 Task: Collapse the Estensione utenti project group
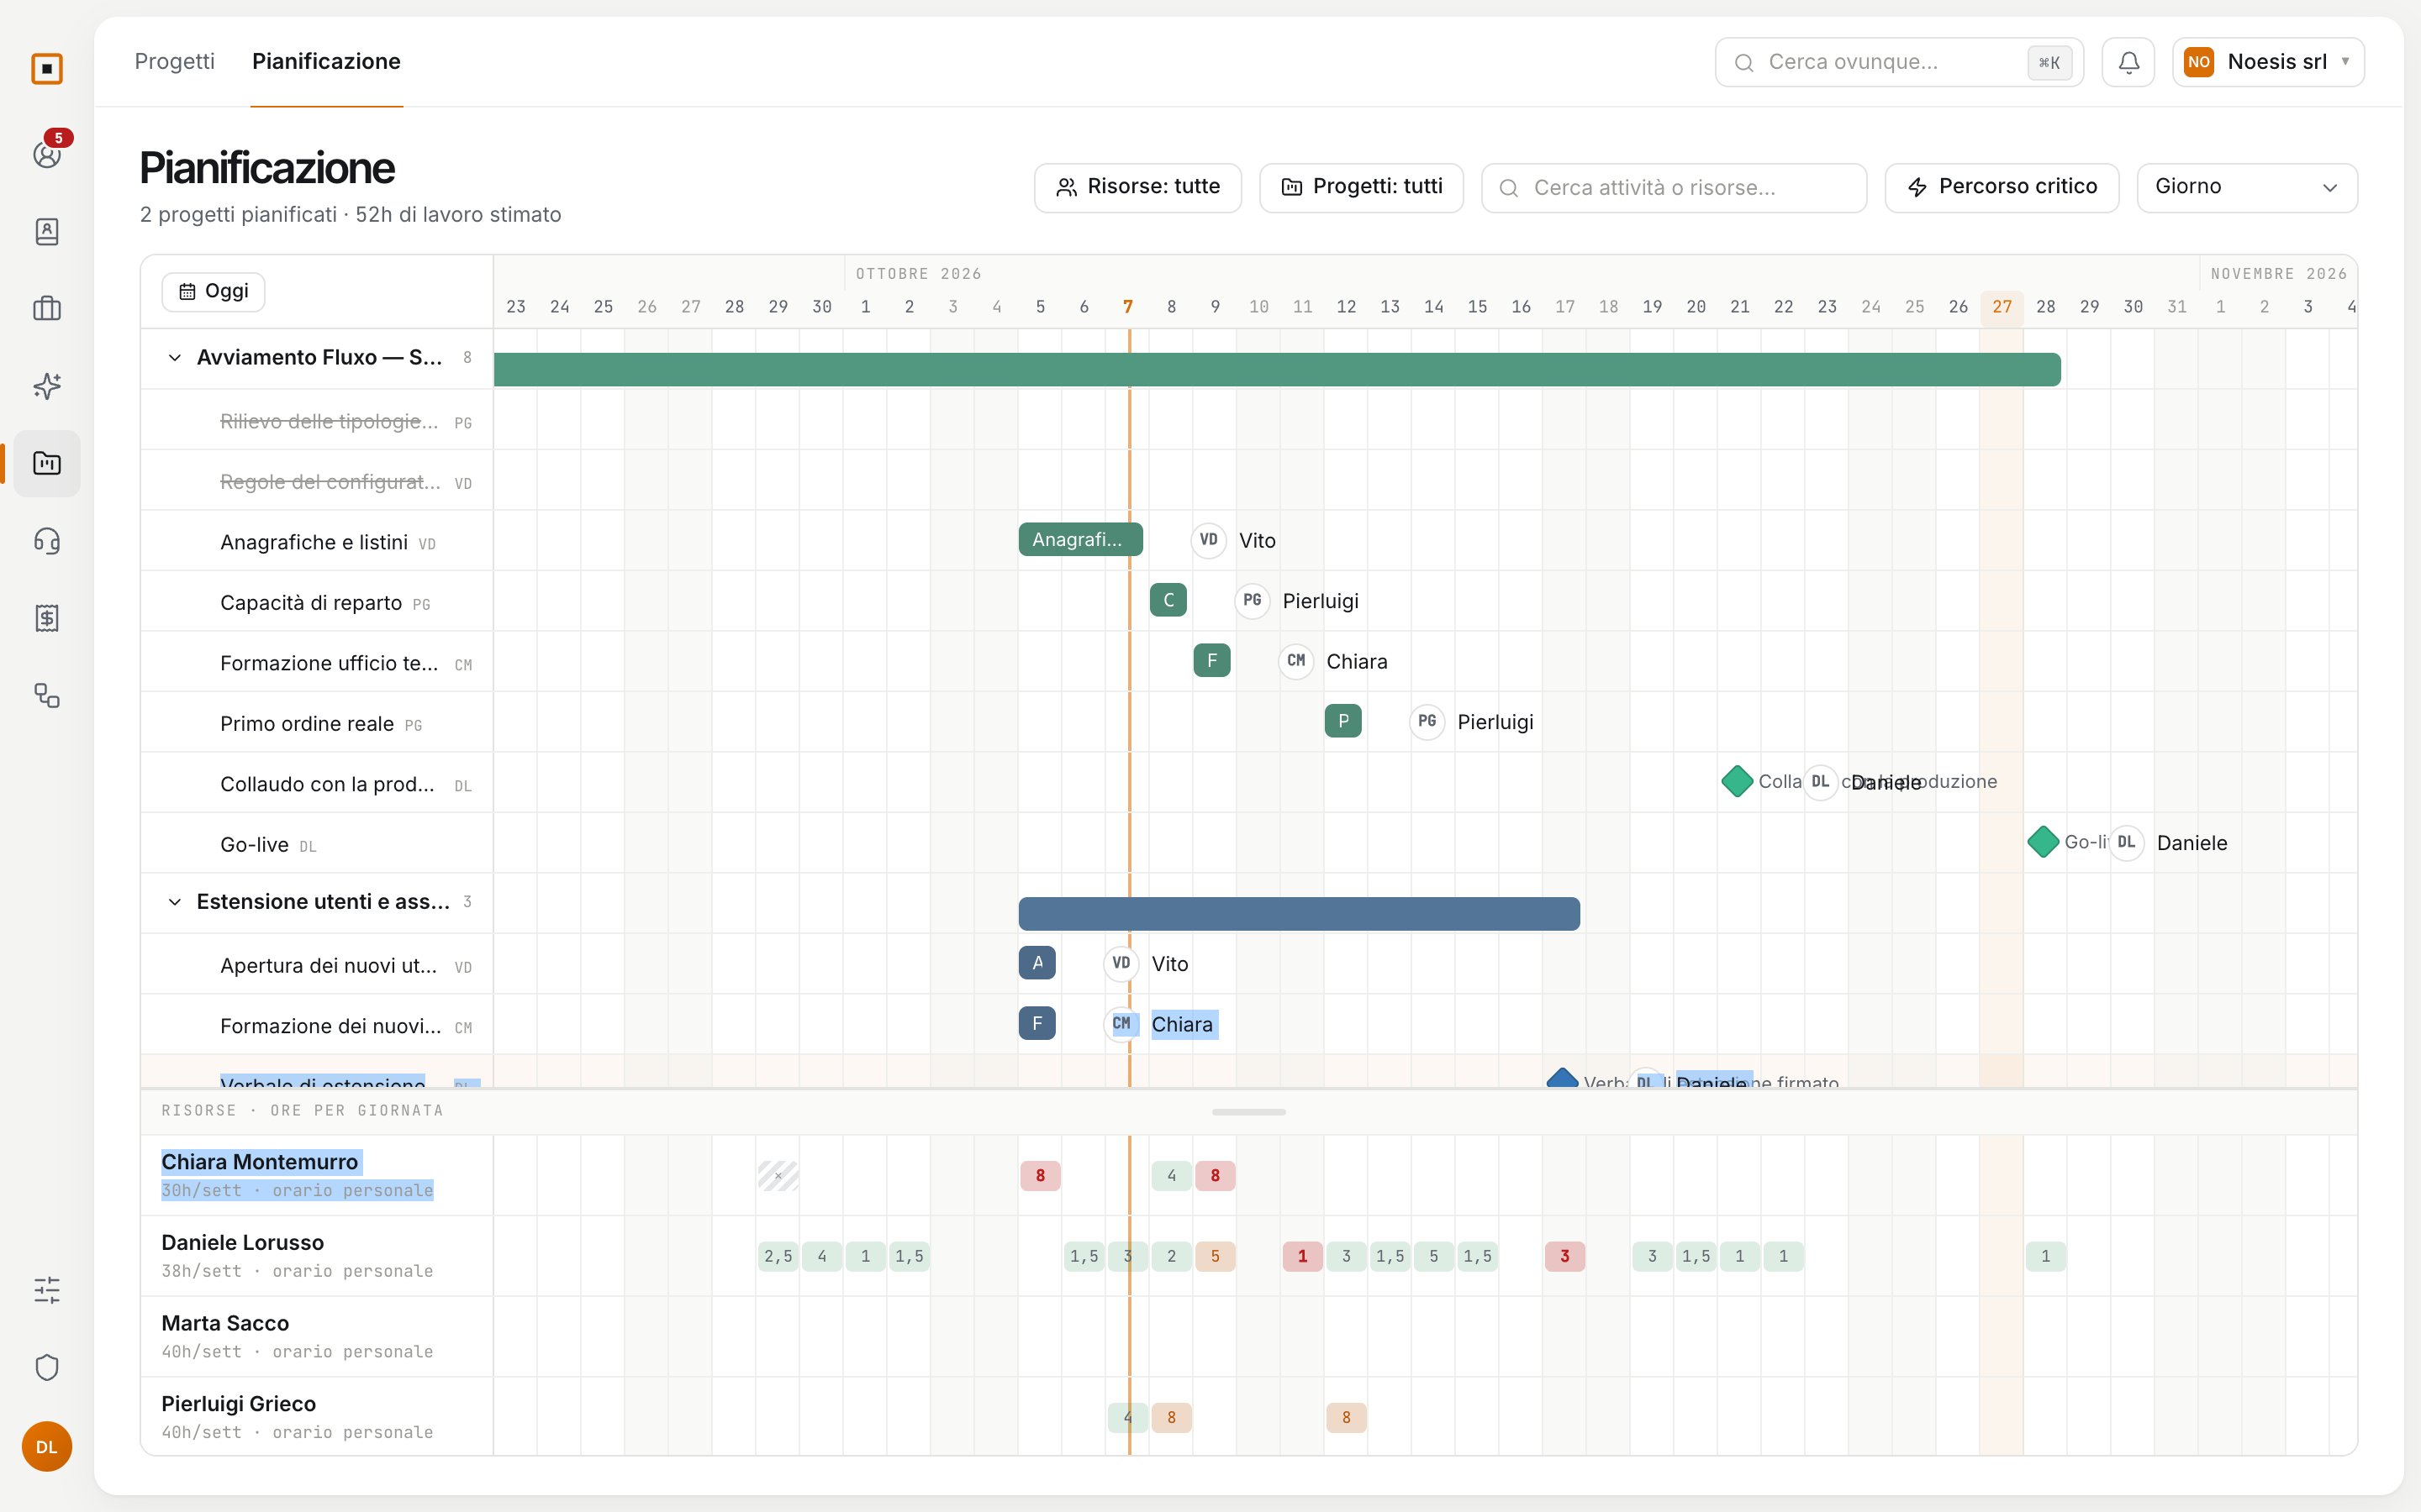[174, 902]
